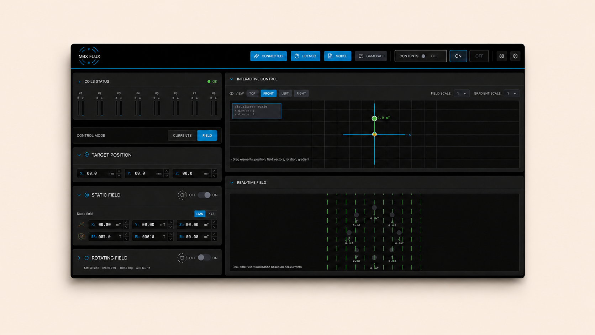Image resolution: width=595 pixels, height=335 pixels.
Task: Click the green field vector handle
Action: click(374, 119)
